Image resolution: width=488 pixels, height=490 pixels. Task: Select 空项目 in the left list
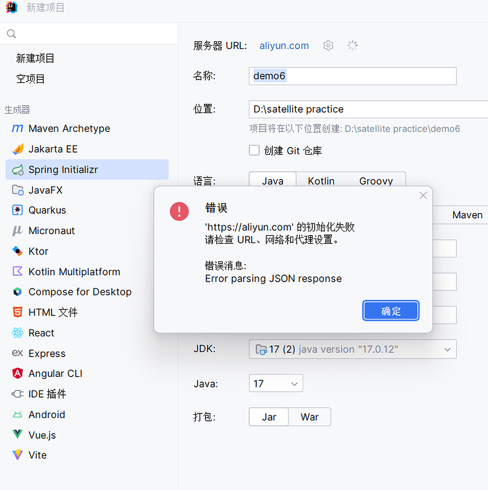[31, 79]
